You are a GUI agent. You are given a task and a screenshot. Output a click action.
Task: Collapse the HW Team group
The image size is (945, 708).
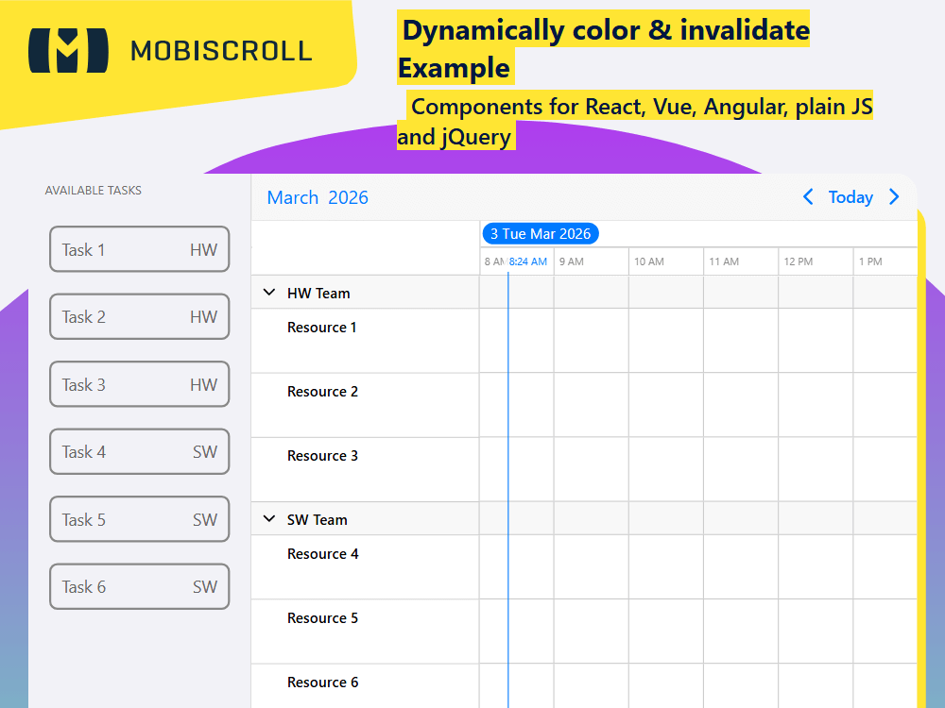(x=269, y=293)
